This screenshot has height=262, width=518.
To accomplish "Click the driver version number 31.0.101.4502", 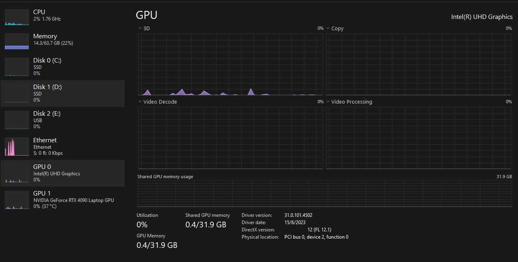I will click(298, 215).
